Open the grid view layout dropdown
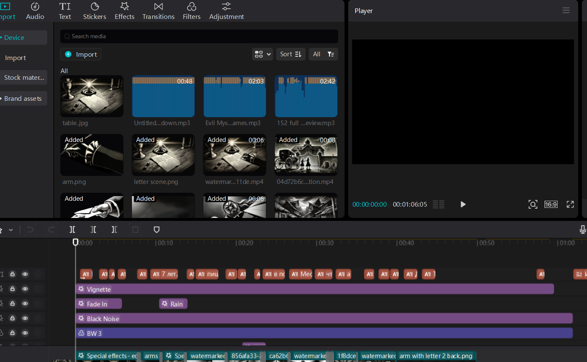This screenshot has width=587, height=362. pyautogui.click(x=262, y=54)
